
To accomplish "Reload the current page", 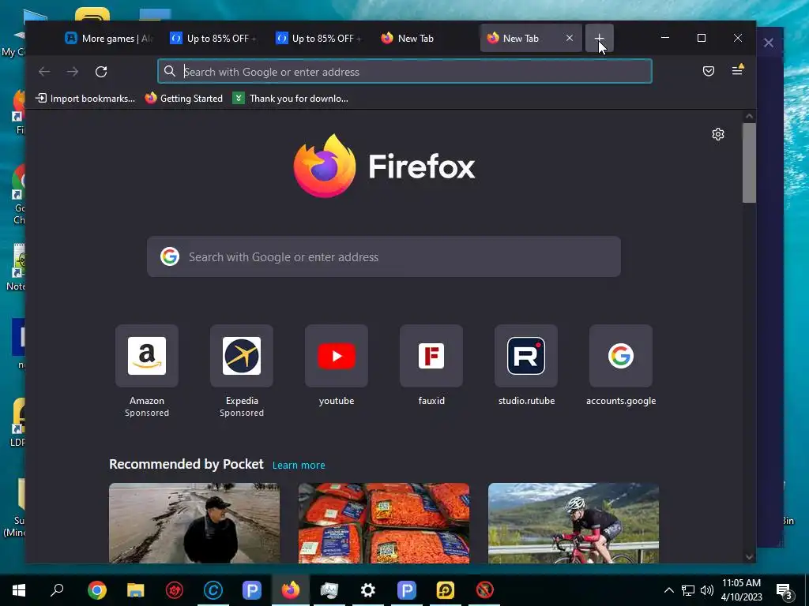I will [x=101, y=72].
